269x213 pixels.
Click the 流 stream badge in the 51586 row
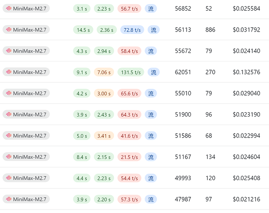pos(151,136)
